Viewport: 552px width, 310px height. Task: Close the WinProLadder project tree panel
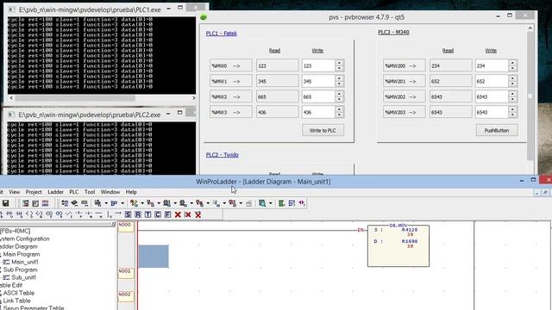(113, 224)
